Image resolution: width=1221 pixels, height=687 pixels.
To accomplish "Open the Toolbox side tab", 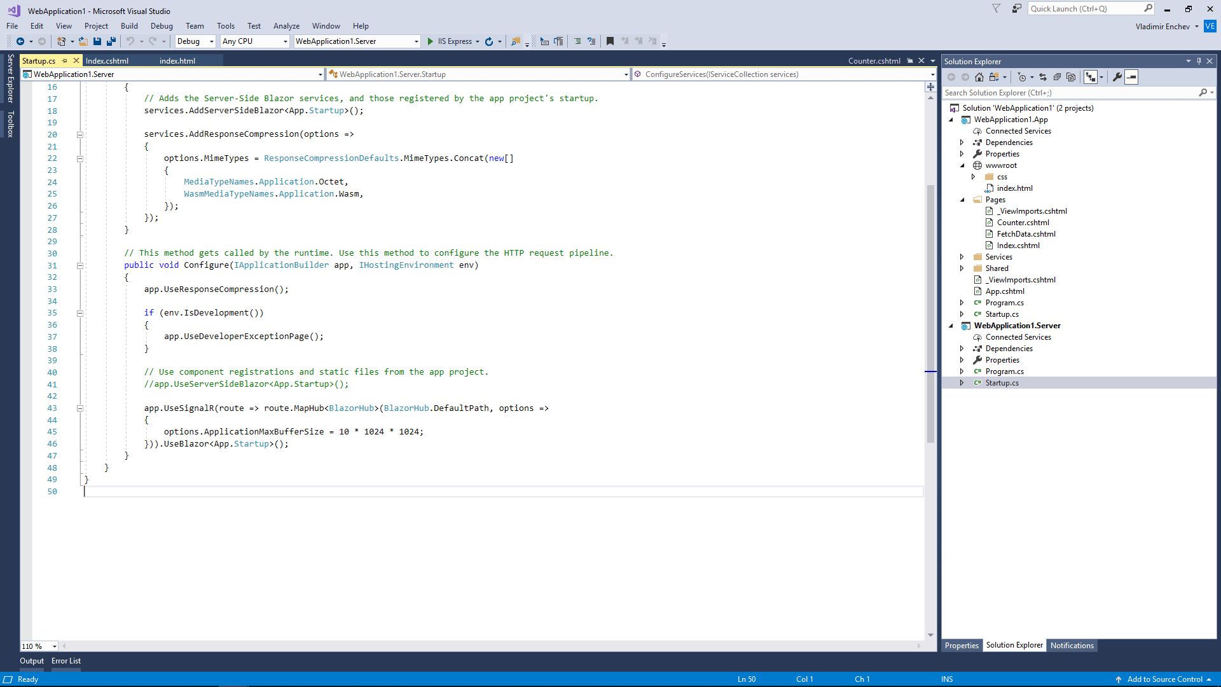I will (10, 124).
